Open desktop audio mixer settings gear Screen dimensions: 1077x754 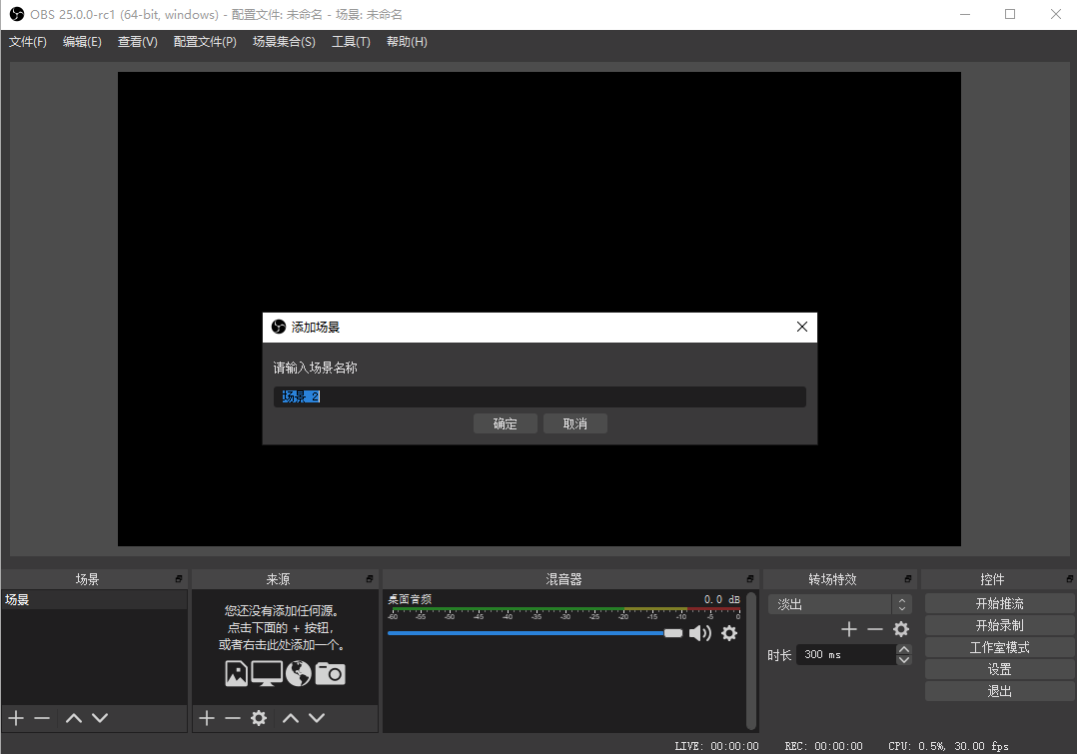(729, 633)
